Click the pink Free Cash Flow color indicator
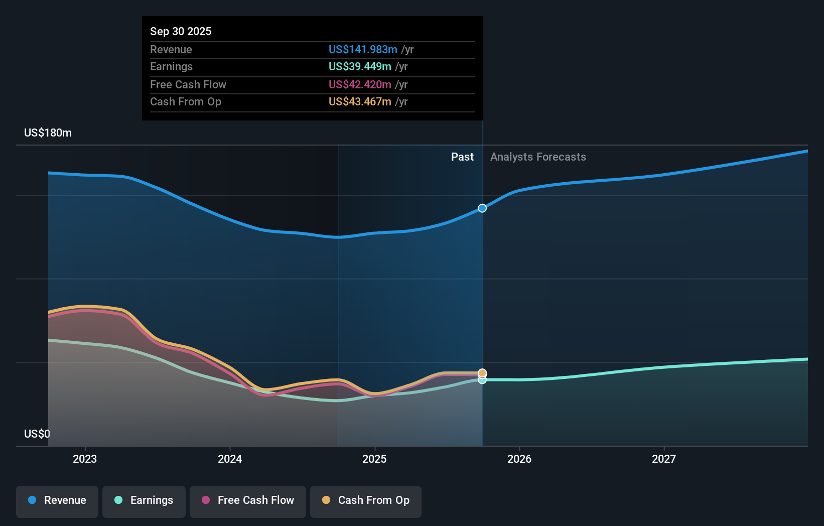824x526 pixels. point(205,501)
